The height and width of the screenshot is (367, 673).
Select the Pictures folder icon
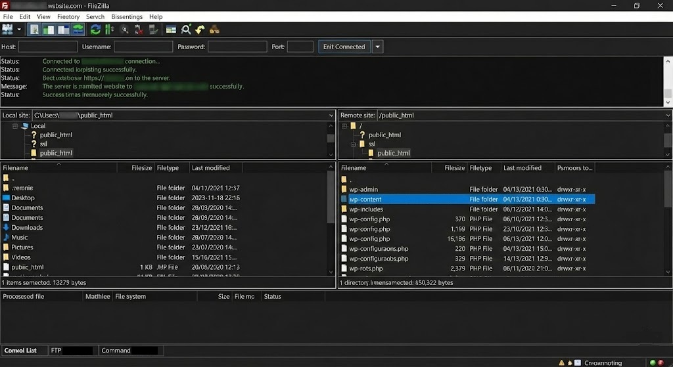6,247
